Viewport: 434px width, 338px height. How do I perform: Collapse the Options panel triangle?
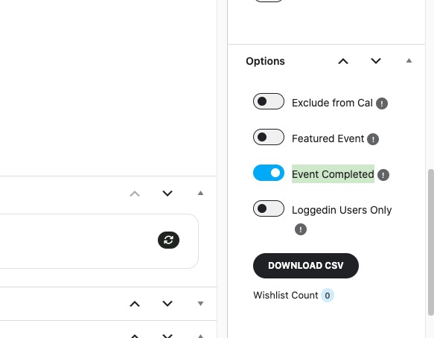pyautogui.click(x=409, y=60)
